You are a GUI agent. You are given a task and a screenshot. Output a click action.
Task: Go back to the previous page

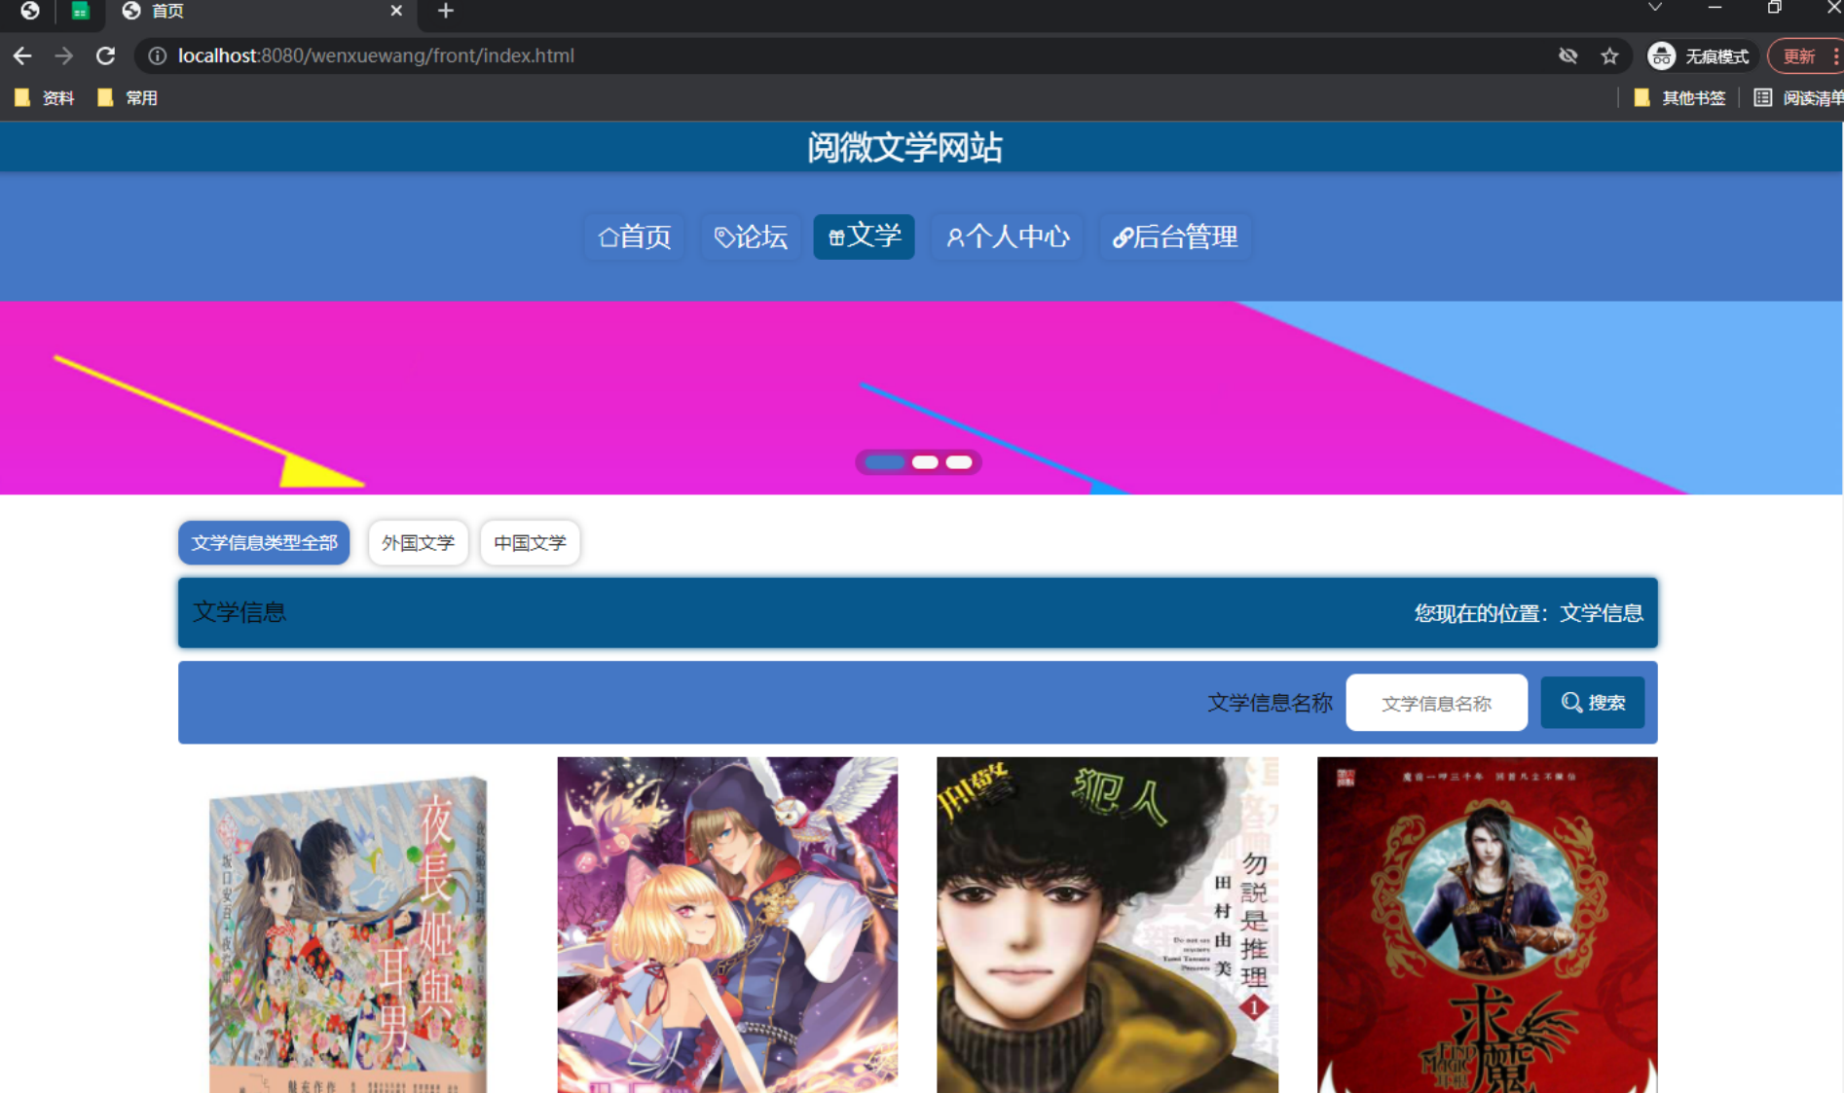point(21,55)
